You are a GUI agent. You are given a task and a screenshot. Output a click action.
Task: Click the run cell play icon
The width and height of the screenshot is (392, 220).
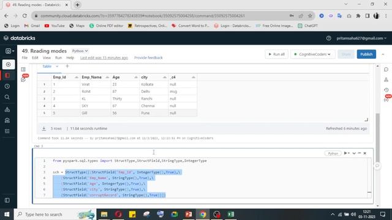(x=345, y=153)
